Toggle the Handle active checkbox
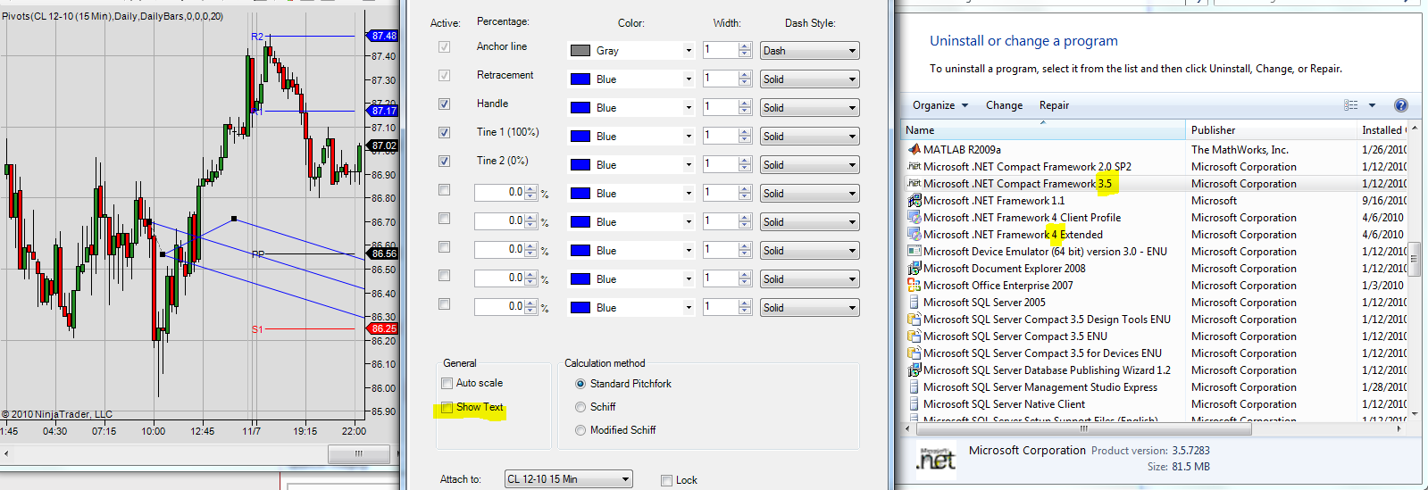This screenshot has width=1428, height=490. click(444, 104)
